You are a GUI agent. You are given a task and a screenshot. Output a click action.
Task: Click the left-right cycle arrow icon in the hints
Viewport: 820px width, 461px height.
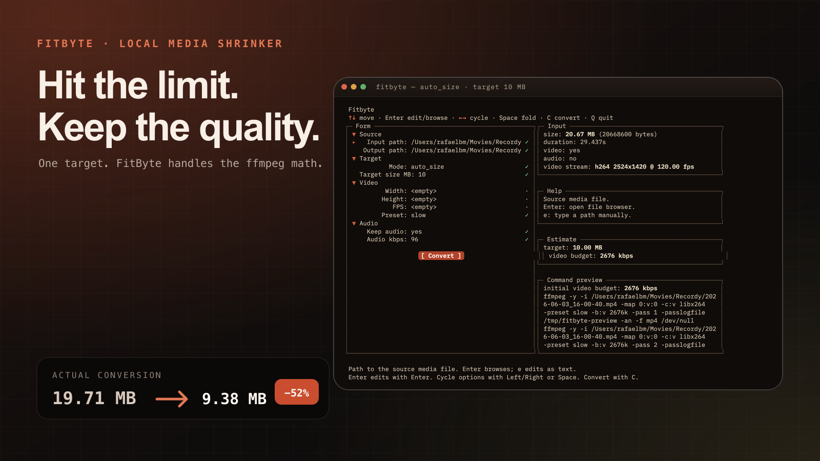(x=462, y=118)
